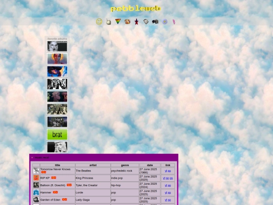Click the blue Hammer cover thumbnail

pos(36,192)
